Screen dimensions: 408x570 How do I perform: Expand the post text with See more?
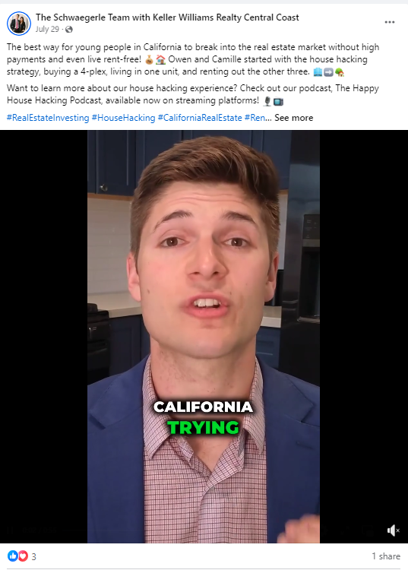(x=293, y=118)
